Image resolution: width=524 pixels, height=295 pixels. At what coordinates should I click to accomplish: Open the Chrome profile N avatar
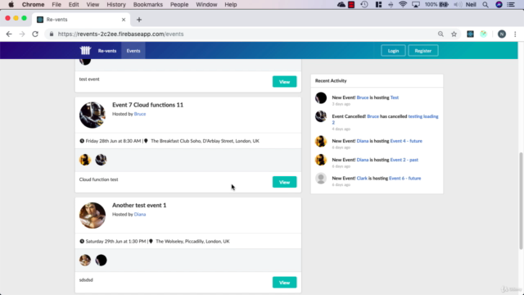[x=502, y=34]
